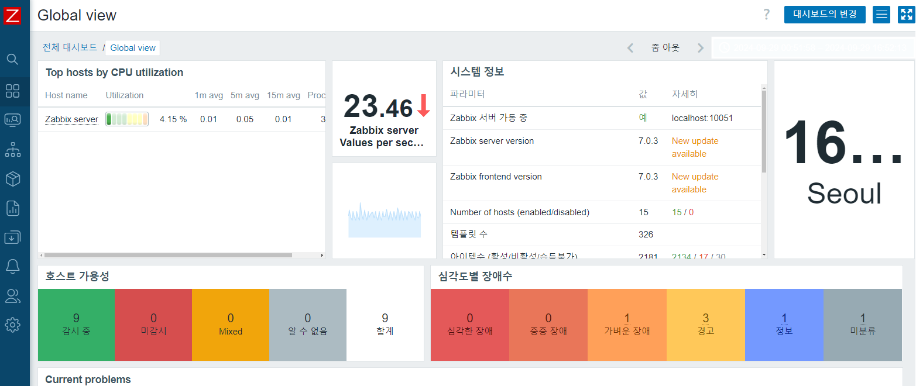Open the Inventory cube sidebar icon
916x386 pixels.
click(x=12, y=179)
